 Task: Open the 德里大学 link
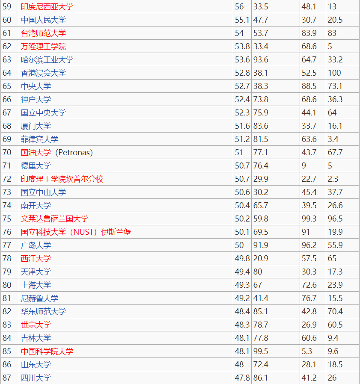coord(33,165)
